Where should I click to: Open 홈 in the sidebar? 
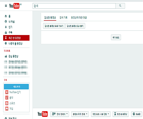coord(9,16)
